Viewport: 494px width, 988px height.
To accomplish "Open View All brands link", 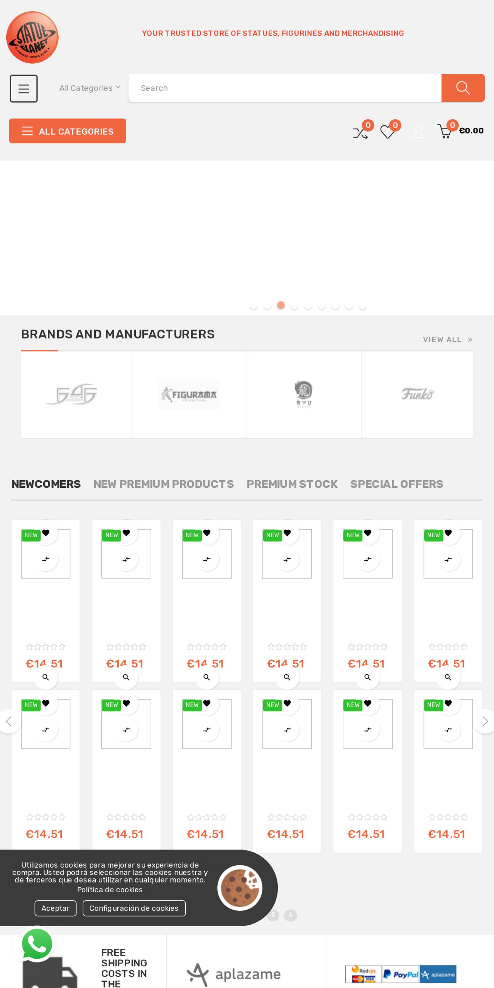I will (447, 340).
